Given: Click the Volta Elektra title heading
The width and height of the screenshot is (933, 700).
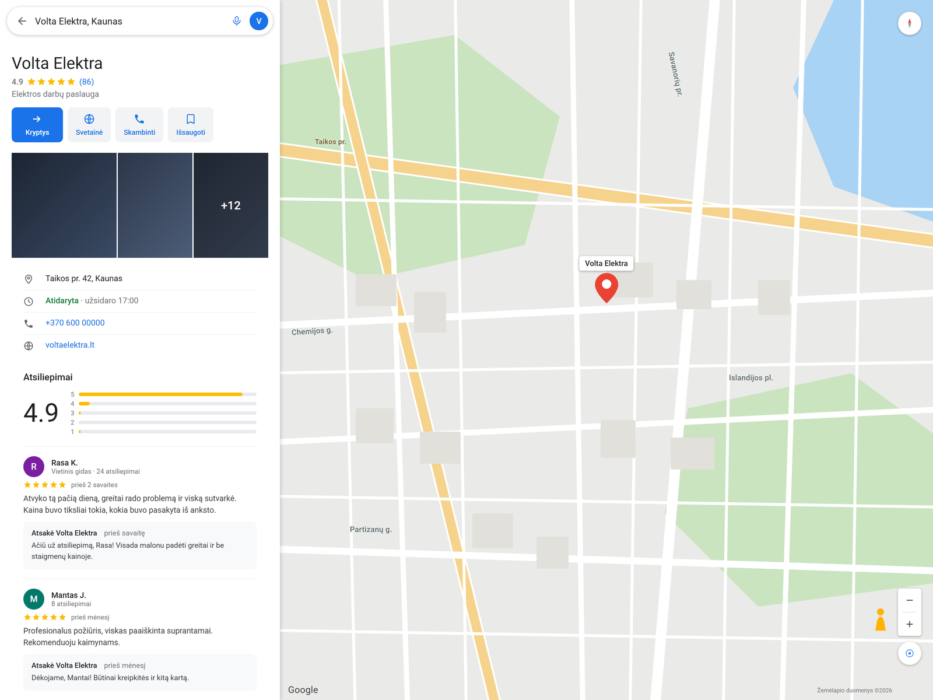Looking at the screenshot, I should coord(57,63).
